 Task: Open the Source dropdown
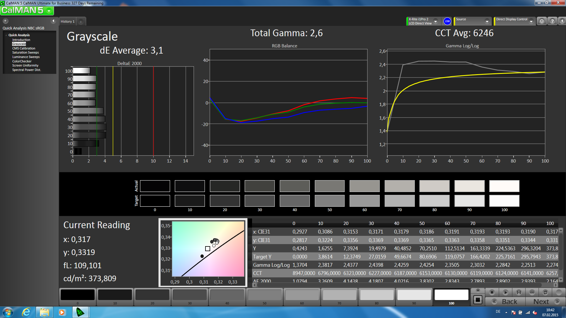coord(487,21)
